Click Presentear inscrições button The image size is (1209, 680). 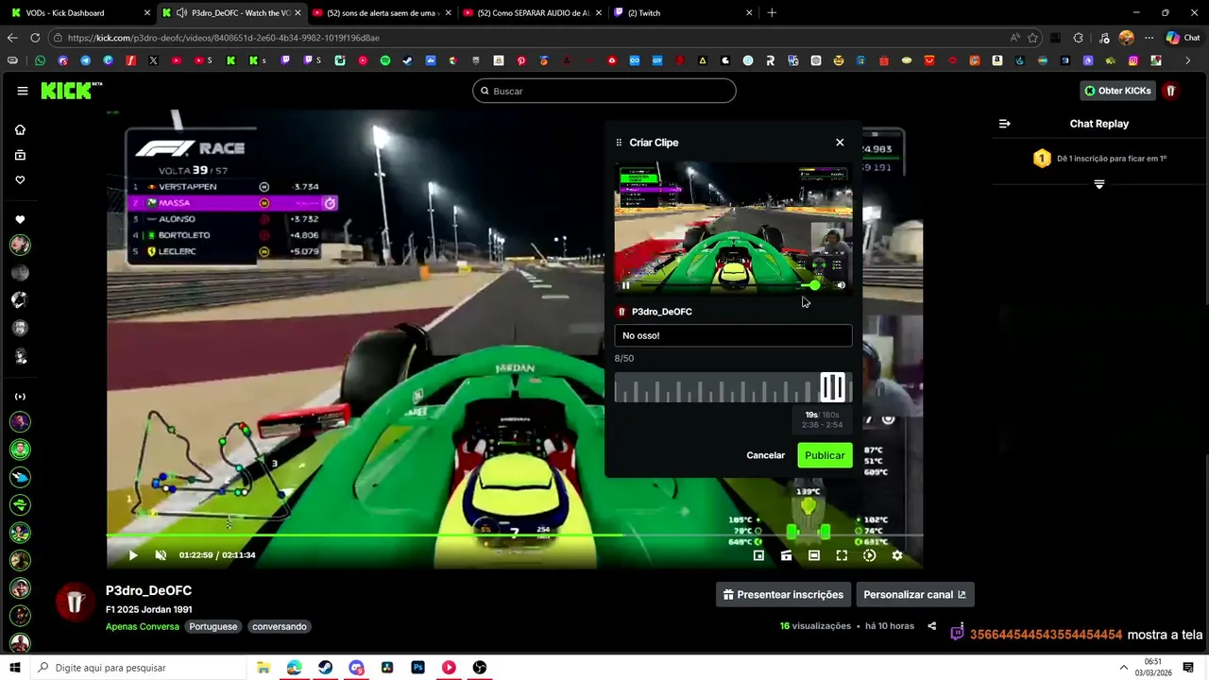click(x=783, y=595)
